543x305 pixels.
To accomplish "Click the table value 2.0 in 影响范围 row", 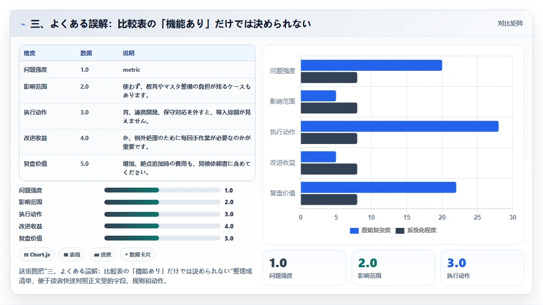I will 84,86.
